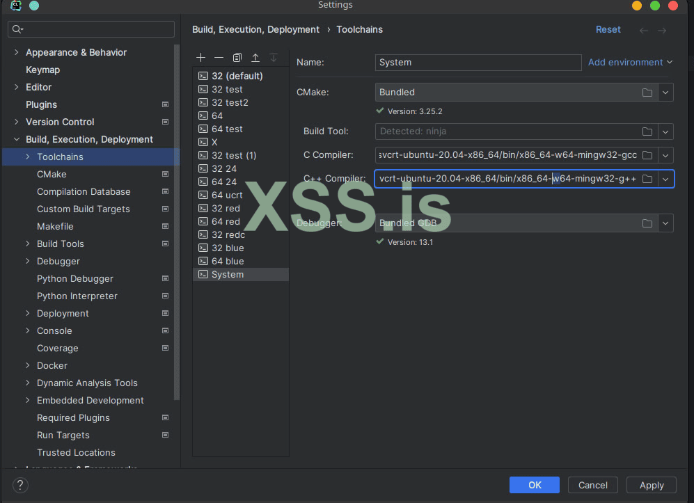Select the X toolchain
The image size is (694, 503).
point(241,142)
